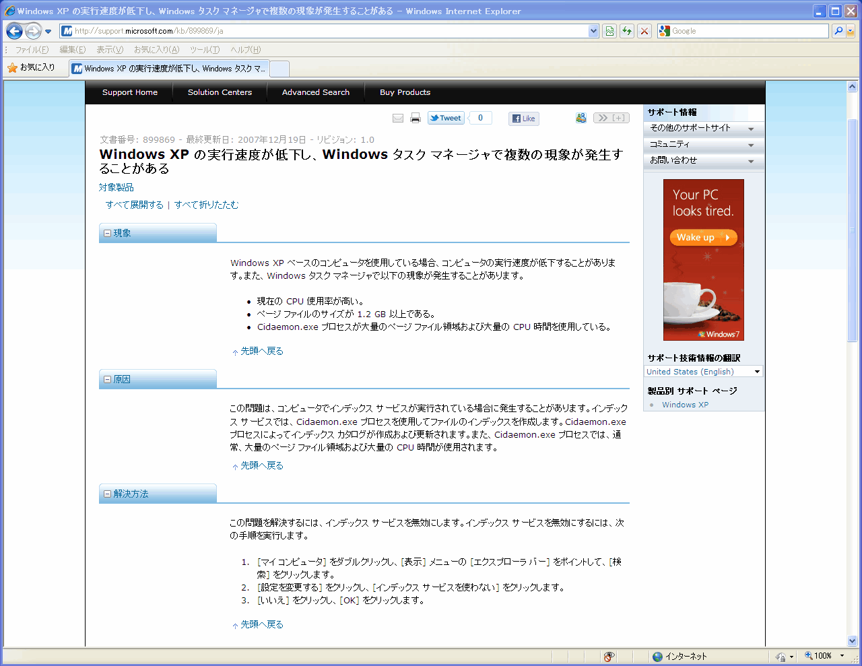Click the email article envelope icon
Image resolution: width=862 pixels, height=666 pixels.
point(398,119)
